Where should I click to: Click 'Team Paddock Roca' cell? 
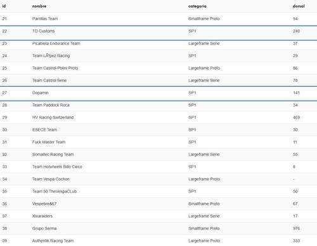pyautogui.click(x=51, y=105)
